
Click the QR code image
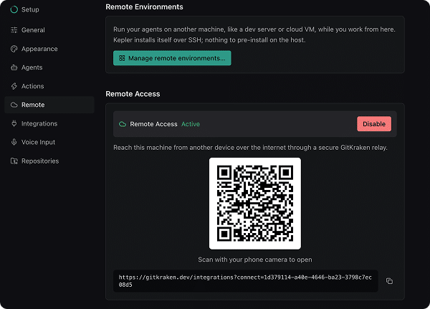coord(255,204)
